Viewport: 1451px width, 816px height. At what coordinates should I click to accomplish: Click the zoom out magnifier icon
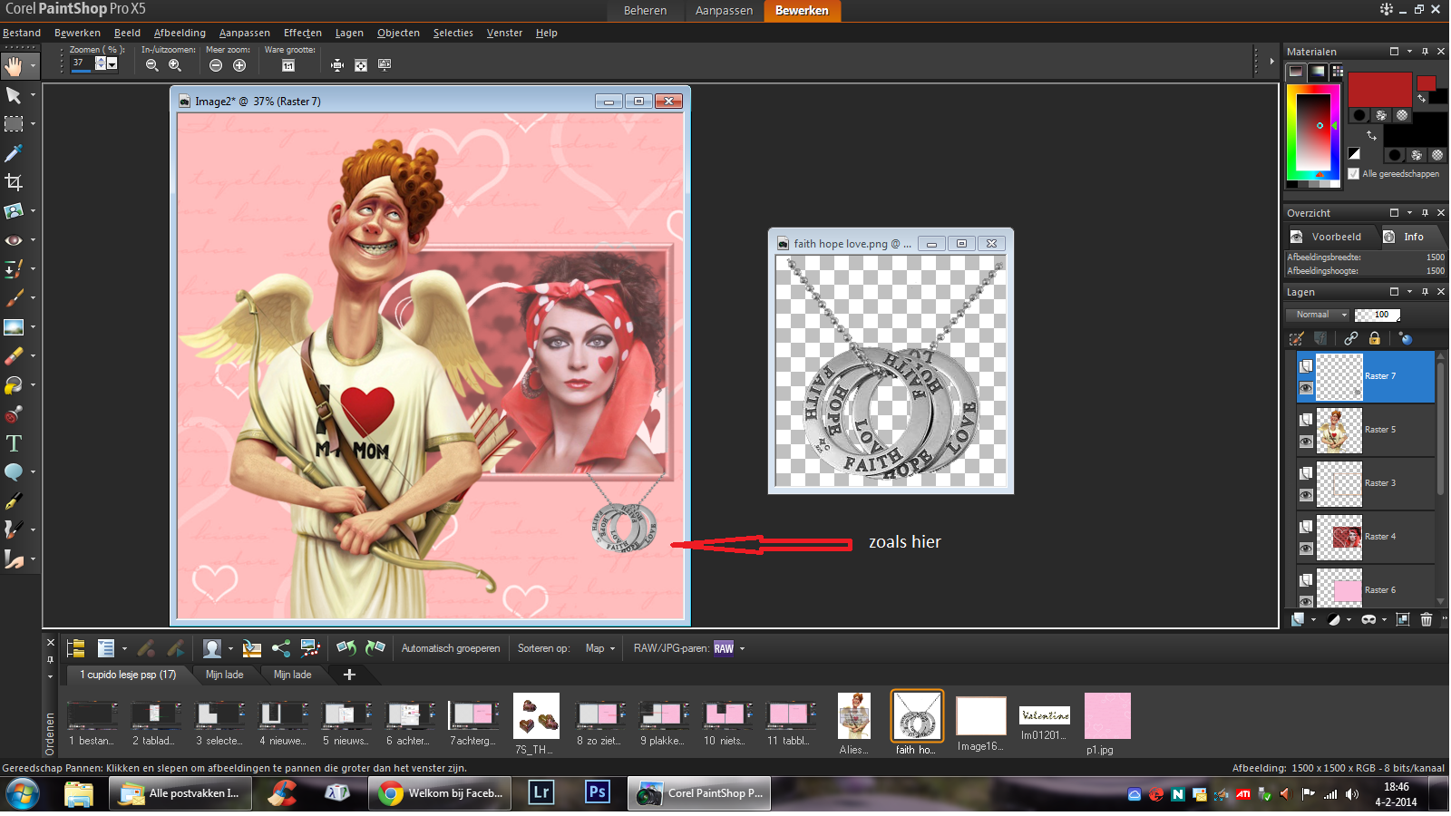[152, 65]
